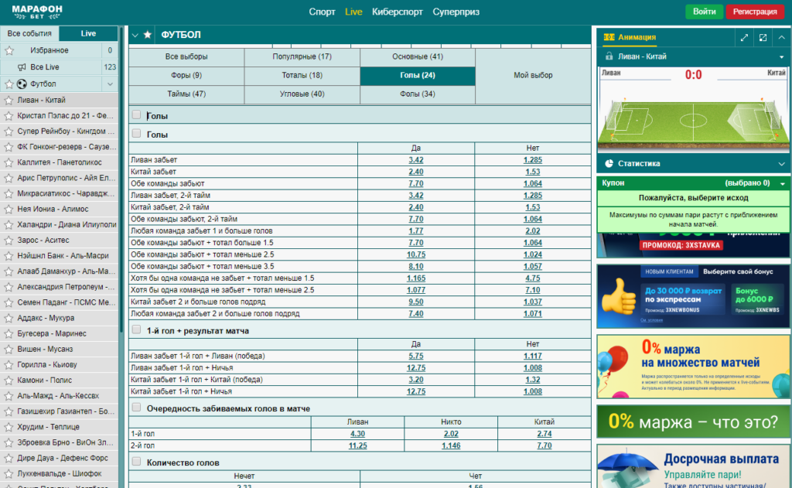The image size is (792, 488).
Task: Select the Форы (9) tab
Action: [186, 75]
